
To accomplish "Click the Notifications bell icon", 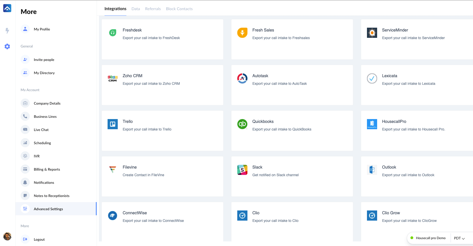I will [25, 183].
